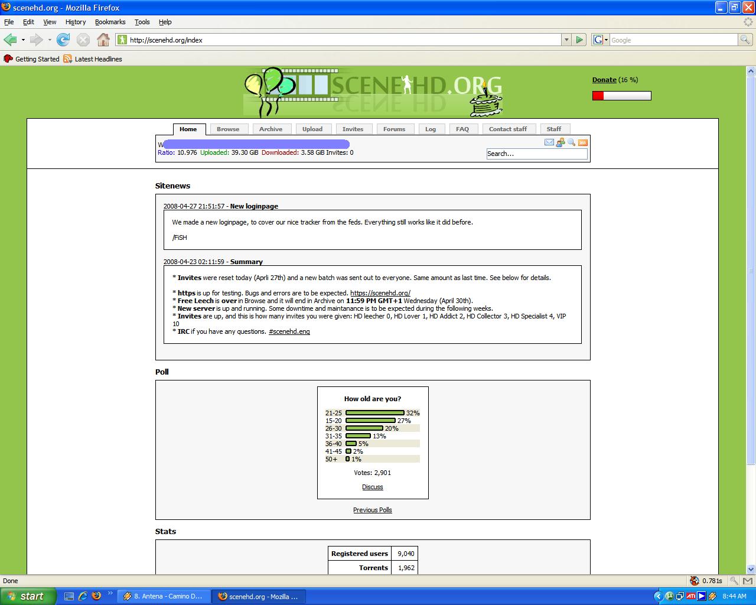The image size is (756, 605).
Task: Click the search magnifier in Google box
Action: click(x=745, y=40)
